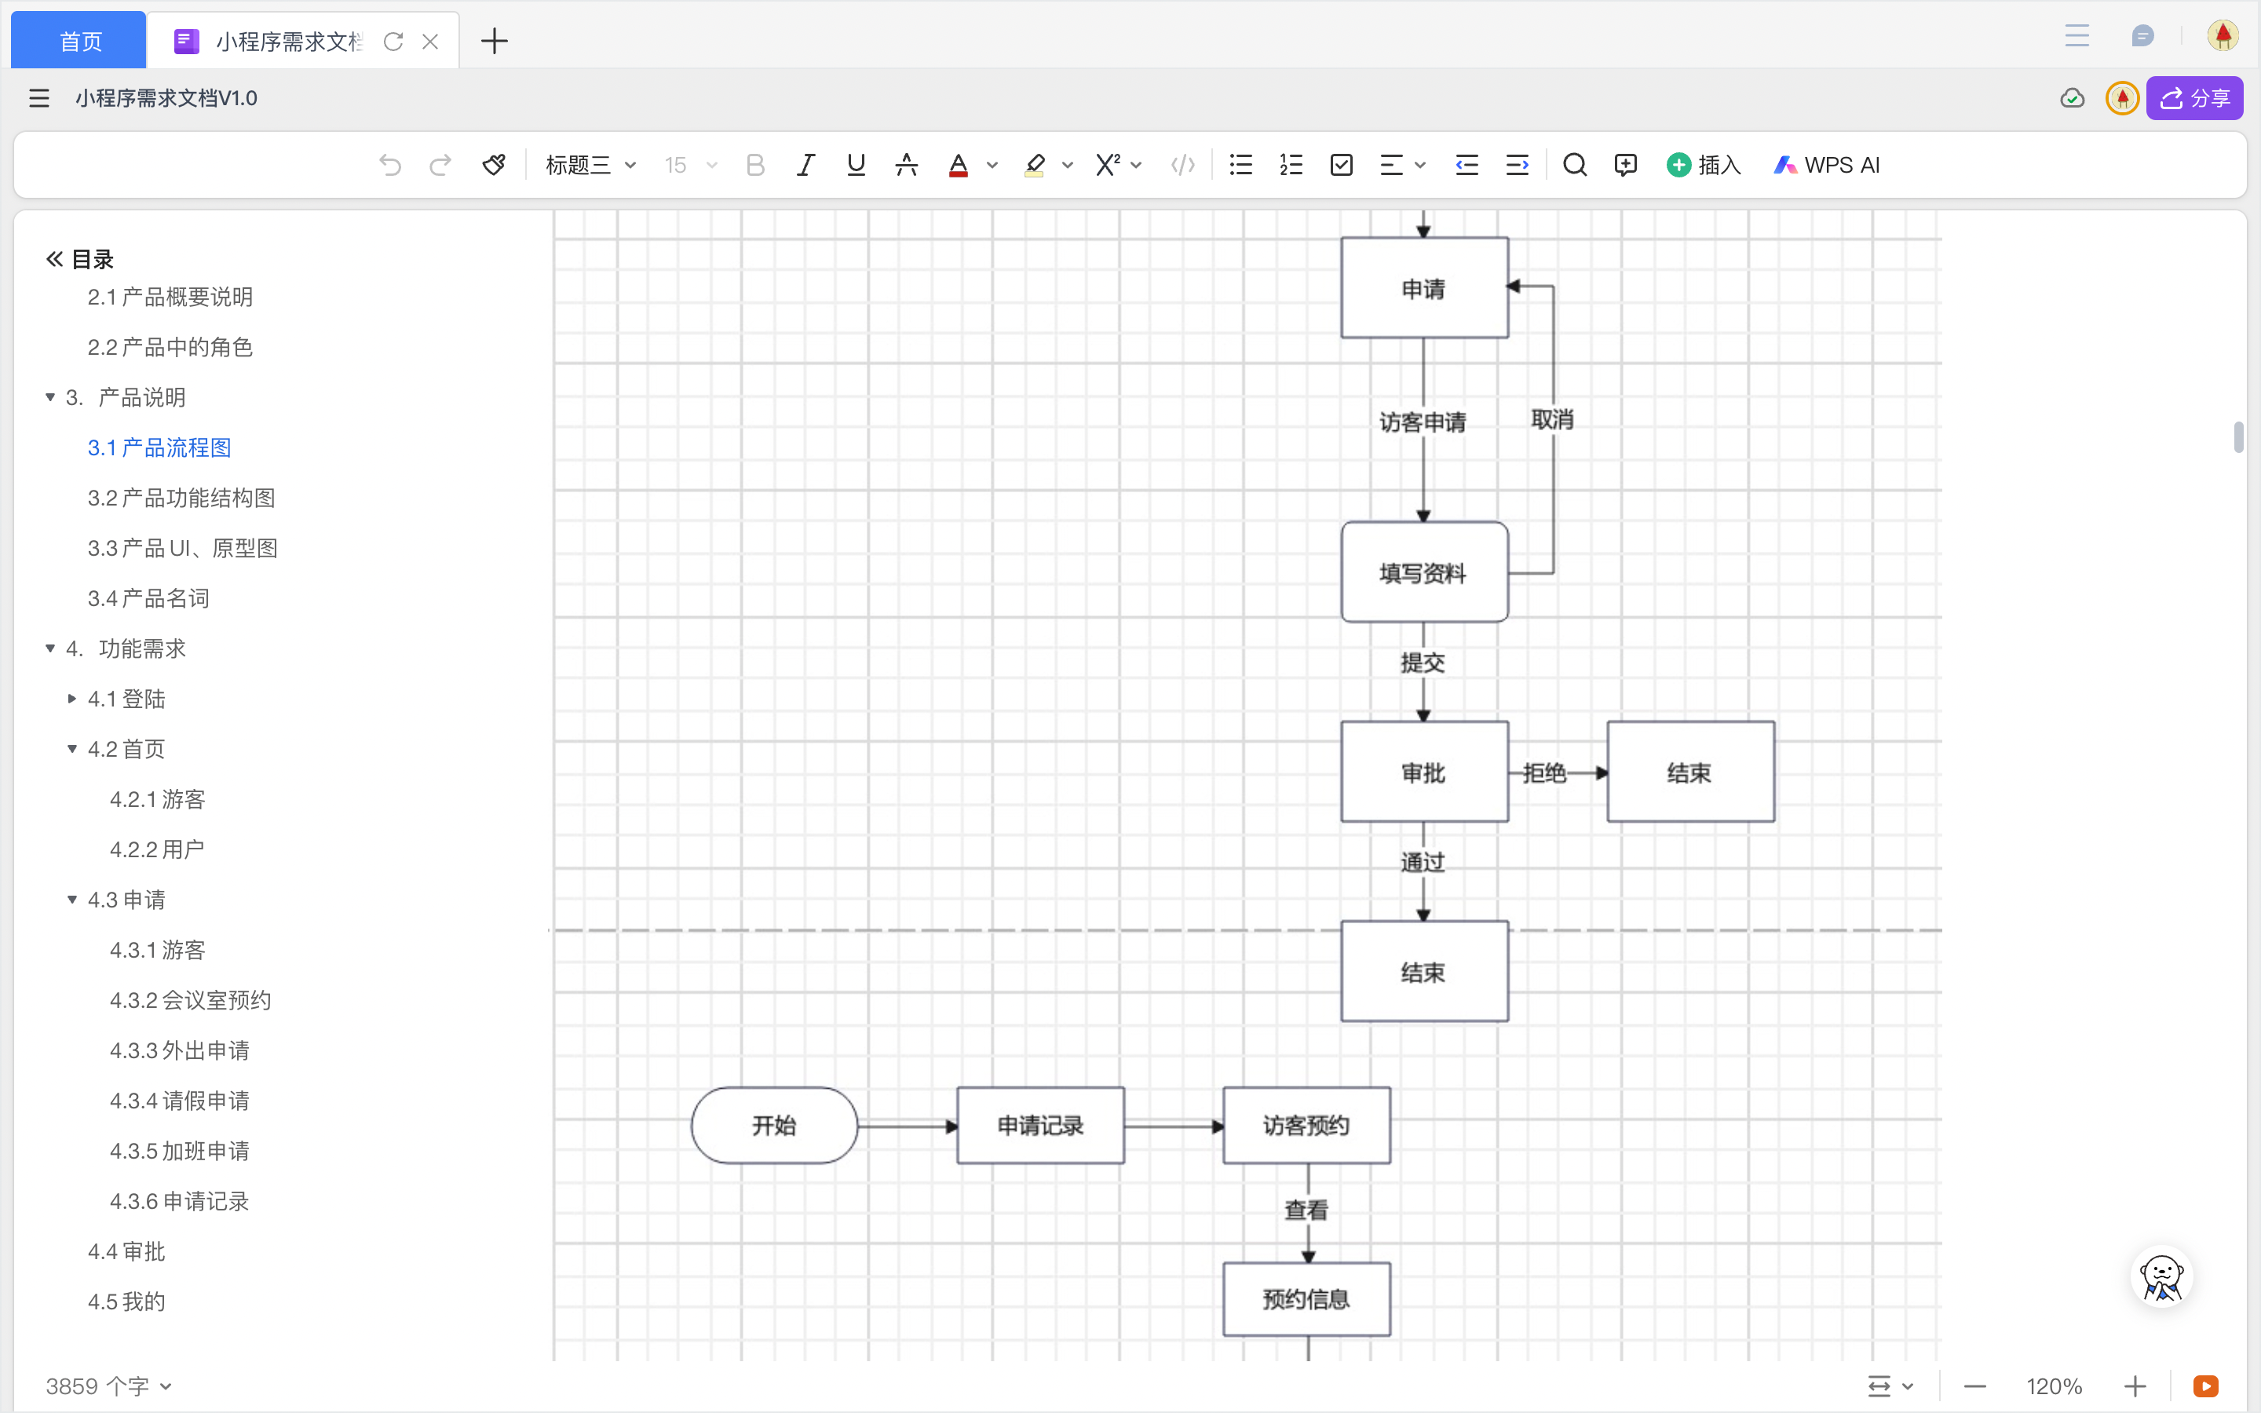Add a comment

coord(1626,166)
